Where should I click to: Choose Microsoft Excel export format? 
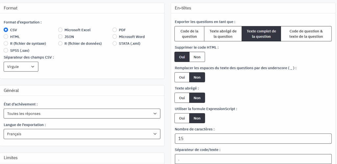61,30
